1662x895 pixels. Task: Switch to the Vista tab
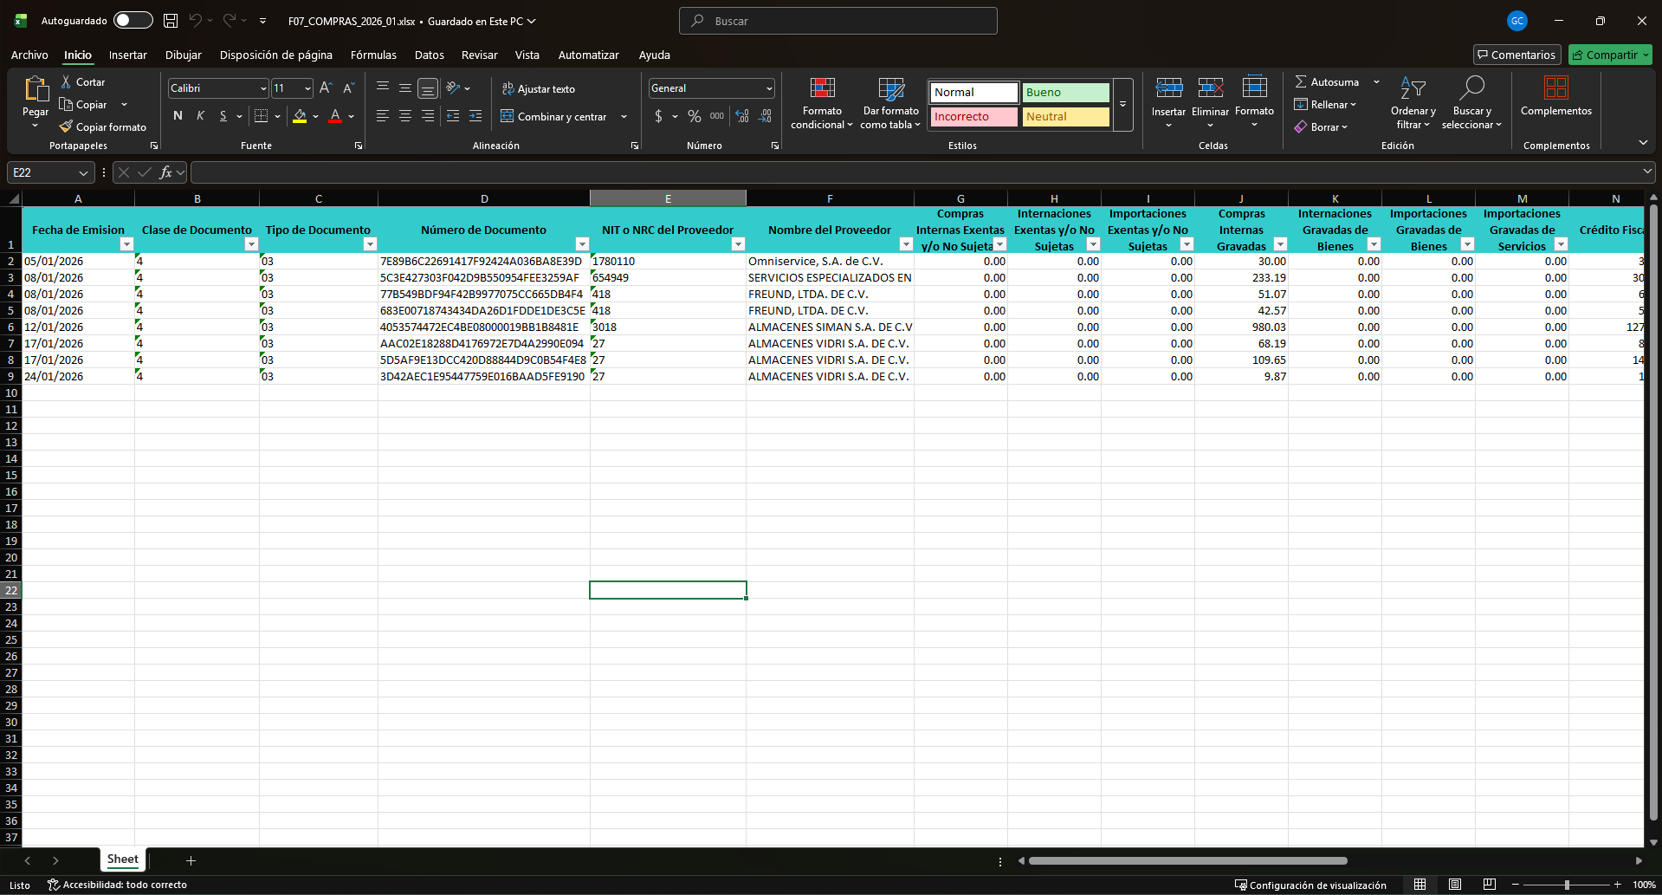tap(527, 55)
